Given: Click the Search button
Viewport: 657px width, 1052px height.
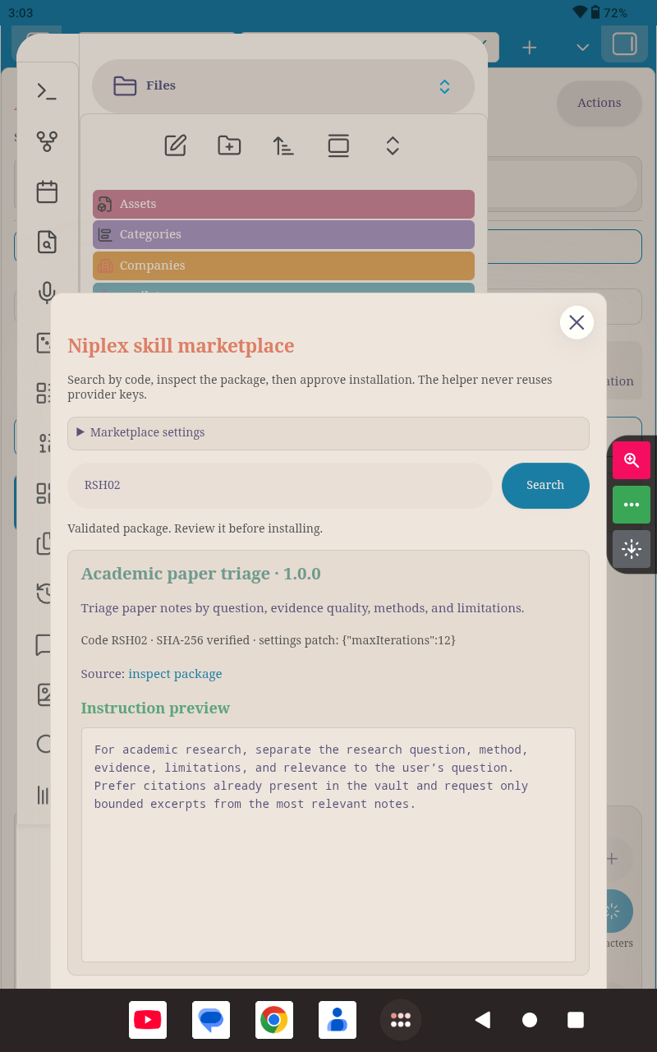Looking at the screenshot, I should click(x=545, y=485).
